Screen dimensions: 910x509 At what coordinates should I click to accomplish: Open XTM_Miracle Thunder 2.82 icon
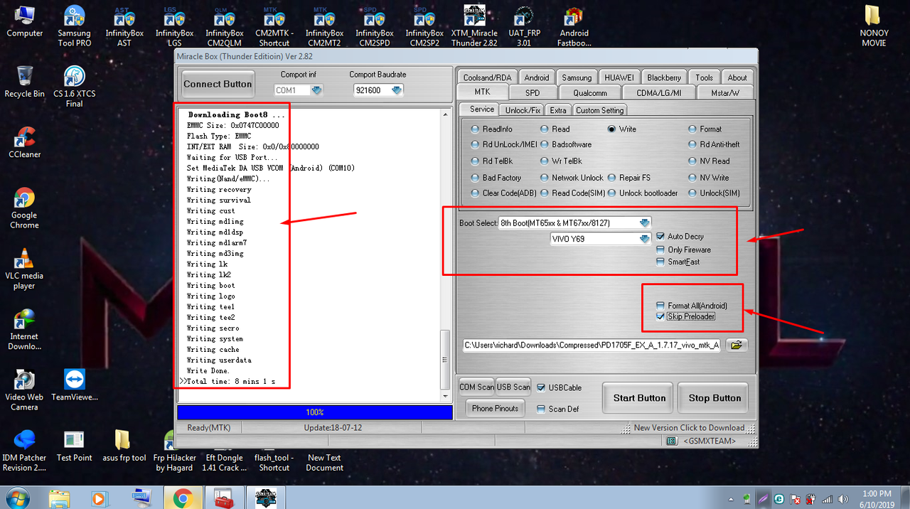[x=474, y=26]
